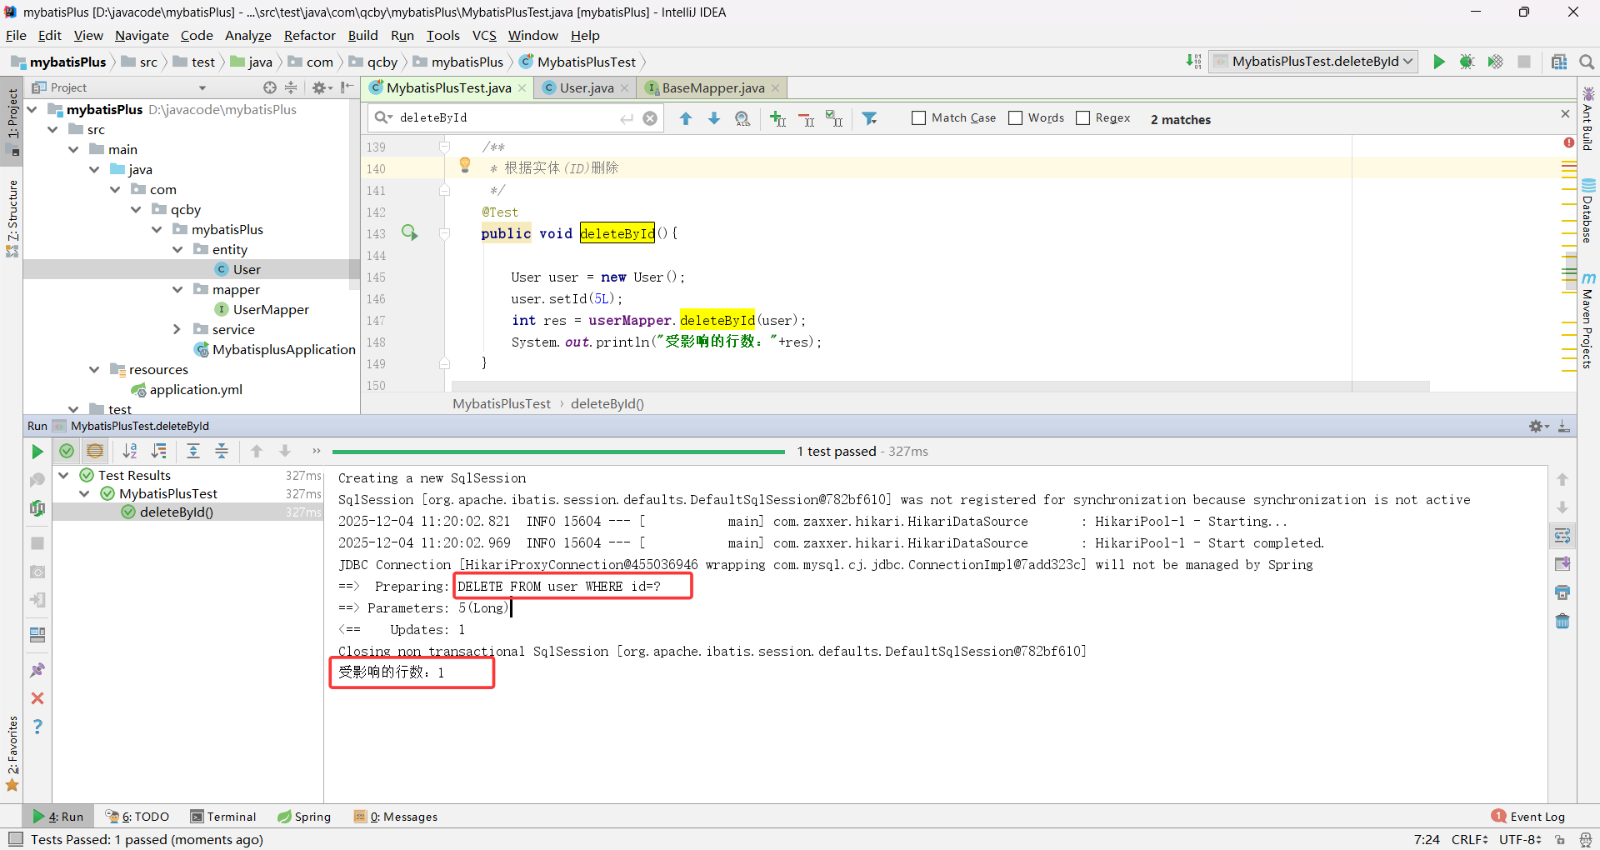Screen dimensions: 1600x850
Task: Collapse the resources folder node
Action: point(94,369)
